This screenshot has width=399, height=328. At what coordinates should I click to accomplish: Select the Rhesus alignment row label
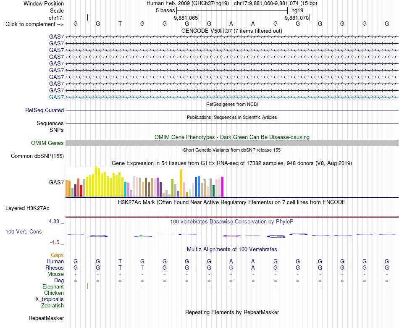click(55, 268)
